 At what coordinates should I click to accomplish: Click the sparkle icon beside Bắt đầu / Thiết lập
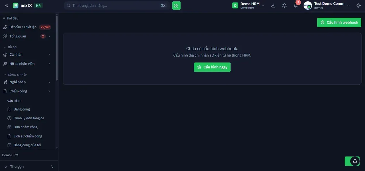coord(5,27)
